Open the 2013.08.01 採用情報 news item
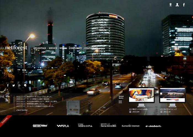193x137 pixels. coord(31,104)
